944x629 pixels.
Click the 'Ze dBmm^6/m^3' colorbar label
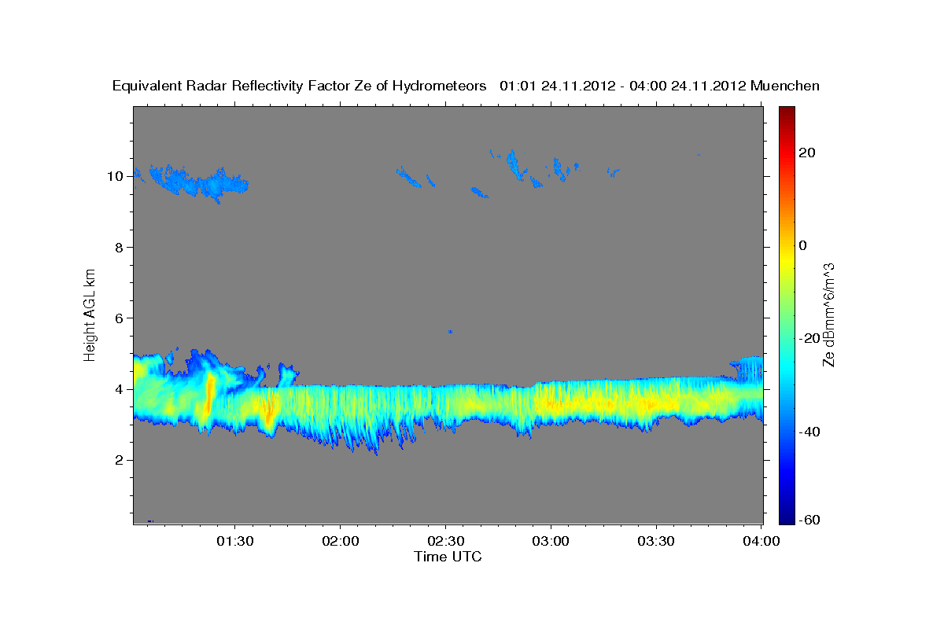(828, 314)
